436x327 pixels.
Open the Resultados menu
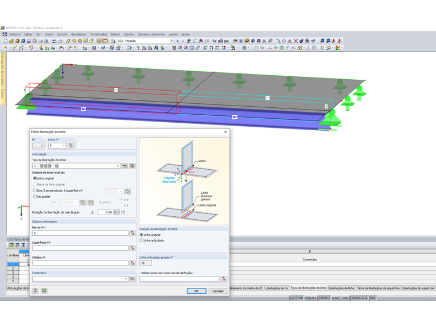coord(79,34)
